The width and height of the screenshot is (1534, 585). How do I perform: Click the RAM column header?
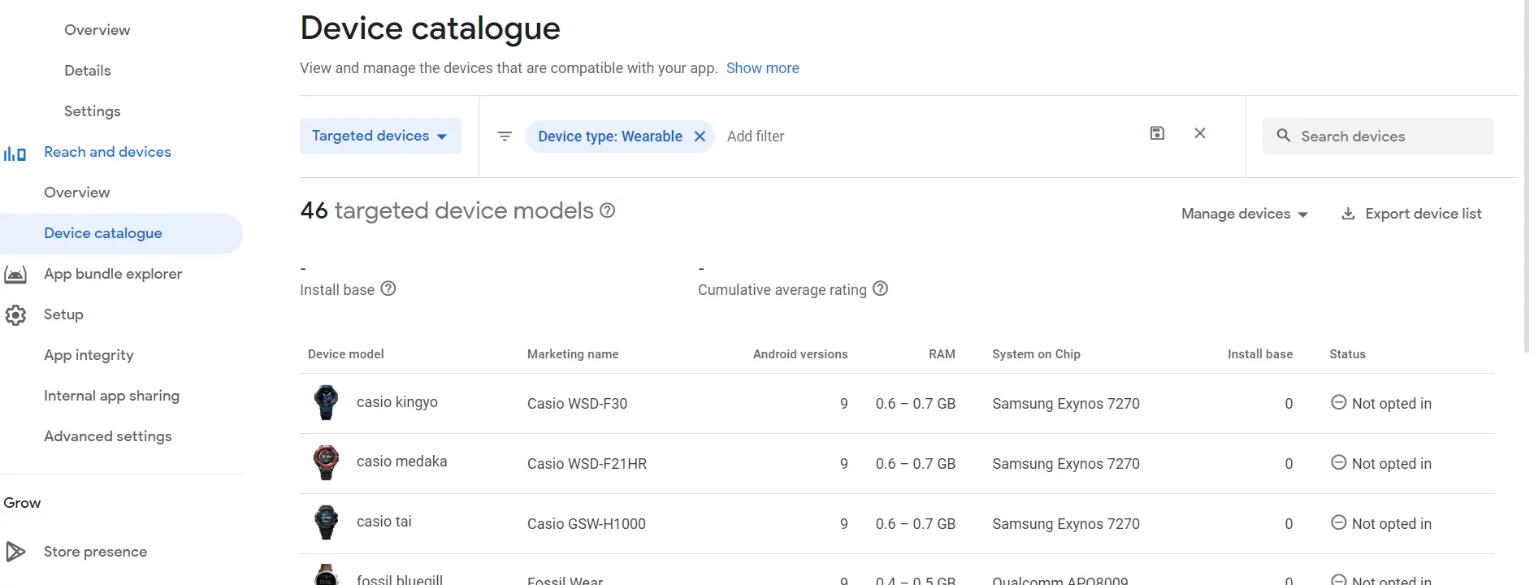point(942,354)
